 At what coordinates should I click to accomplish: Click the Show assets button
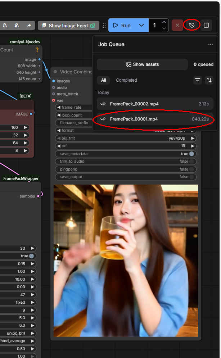coord(142,64)
